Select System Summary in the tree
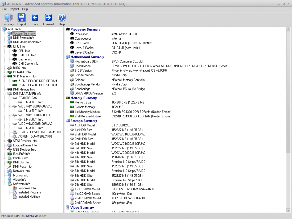The height and width of the screenshot is (219, 292). coord(24,33)
